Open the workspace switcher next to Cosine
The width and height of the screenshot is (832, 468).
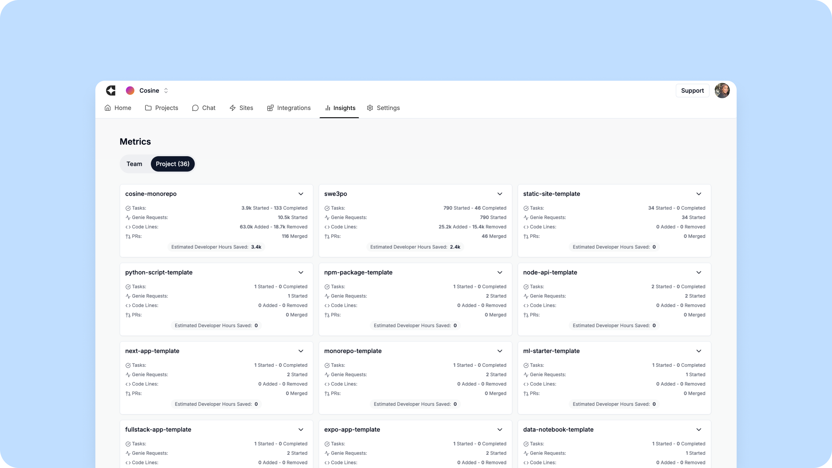tap(166, 90)
